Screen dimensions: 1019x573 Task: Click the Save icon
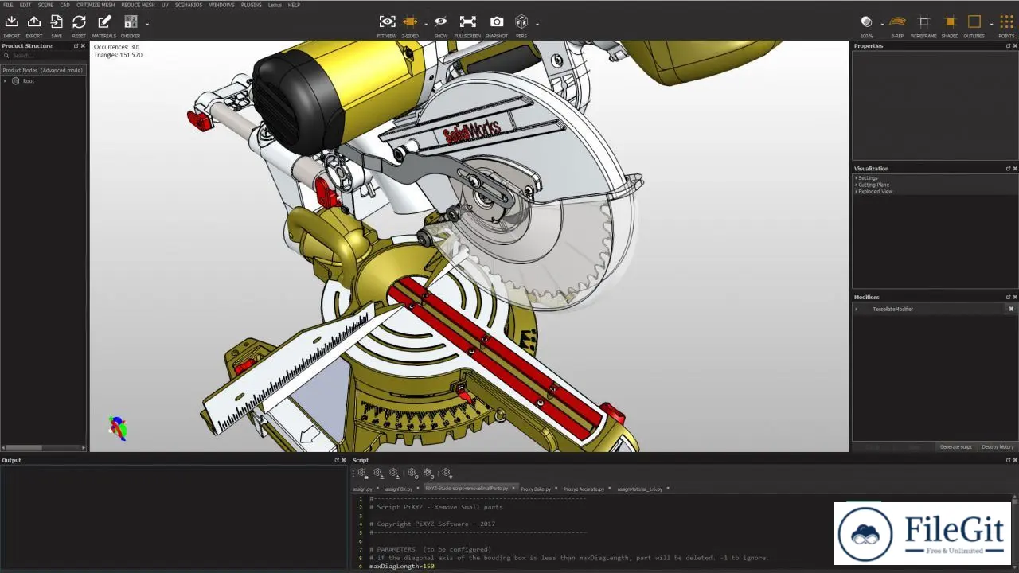(57, 22)
